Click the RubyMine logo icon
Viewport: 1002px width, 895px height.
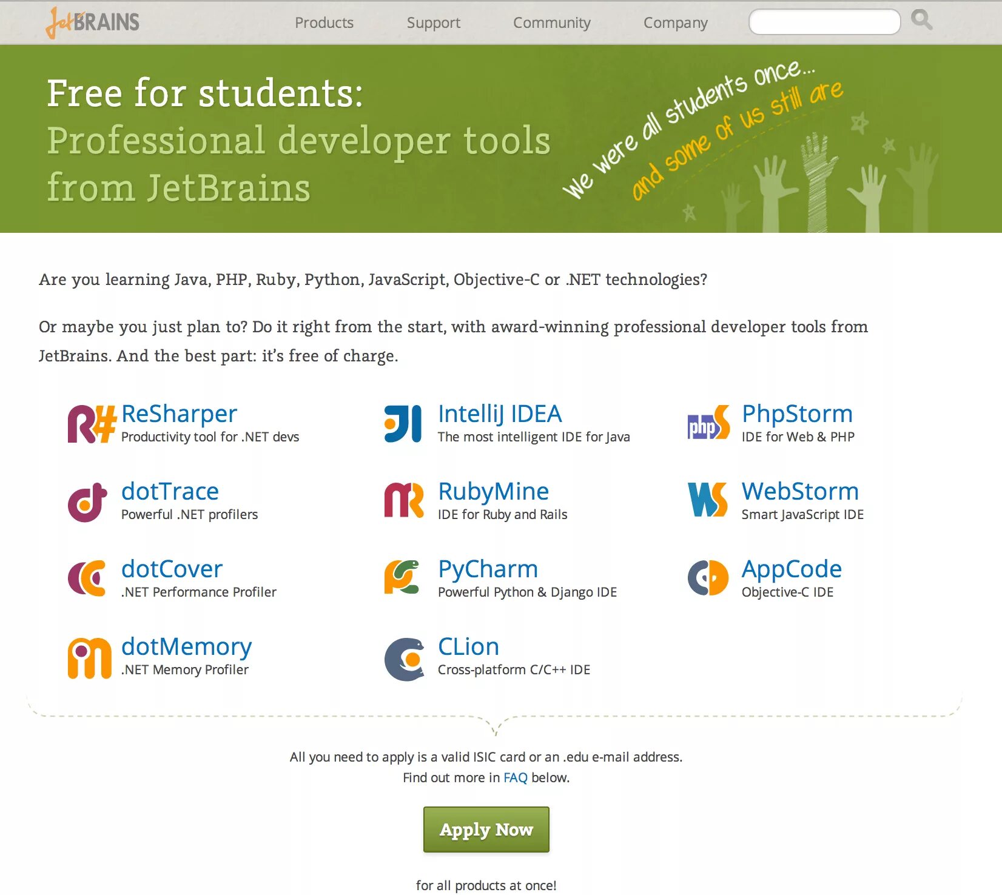coord(403,500)
